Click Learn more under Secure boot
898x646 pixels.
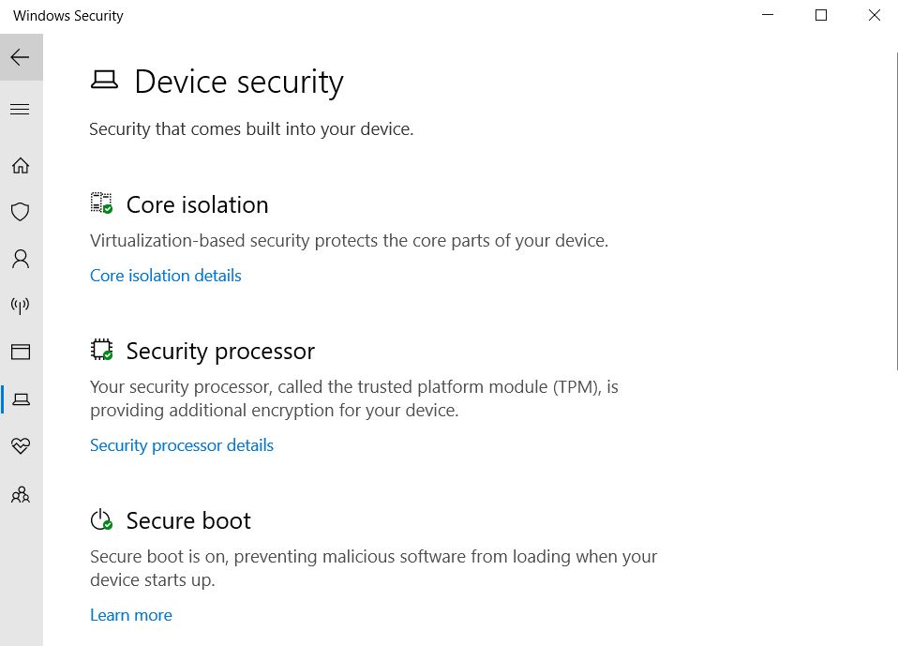tap(131, 615)
